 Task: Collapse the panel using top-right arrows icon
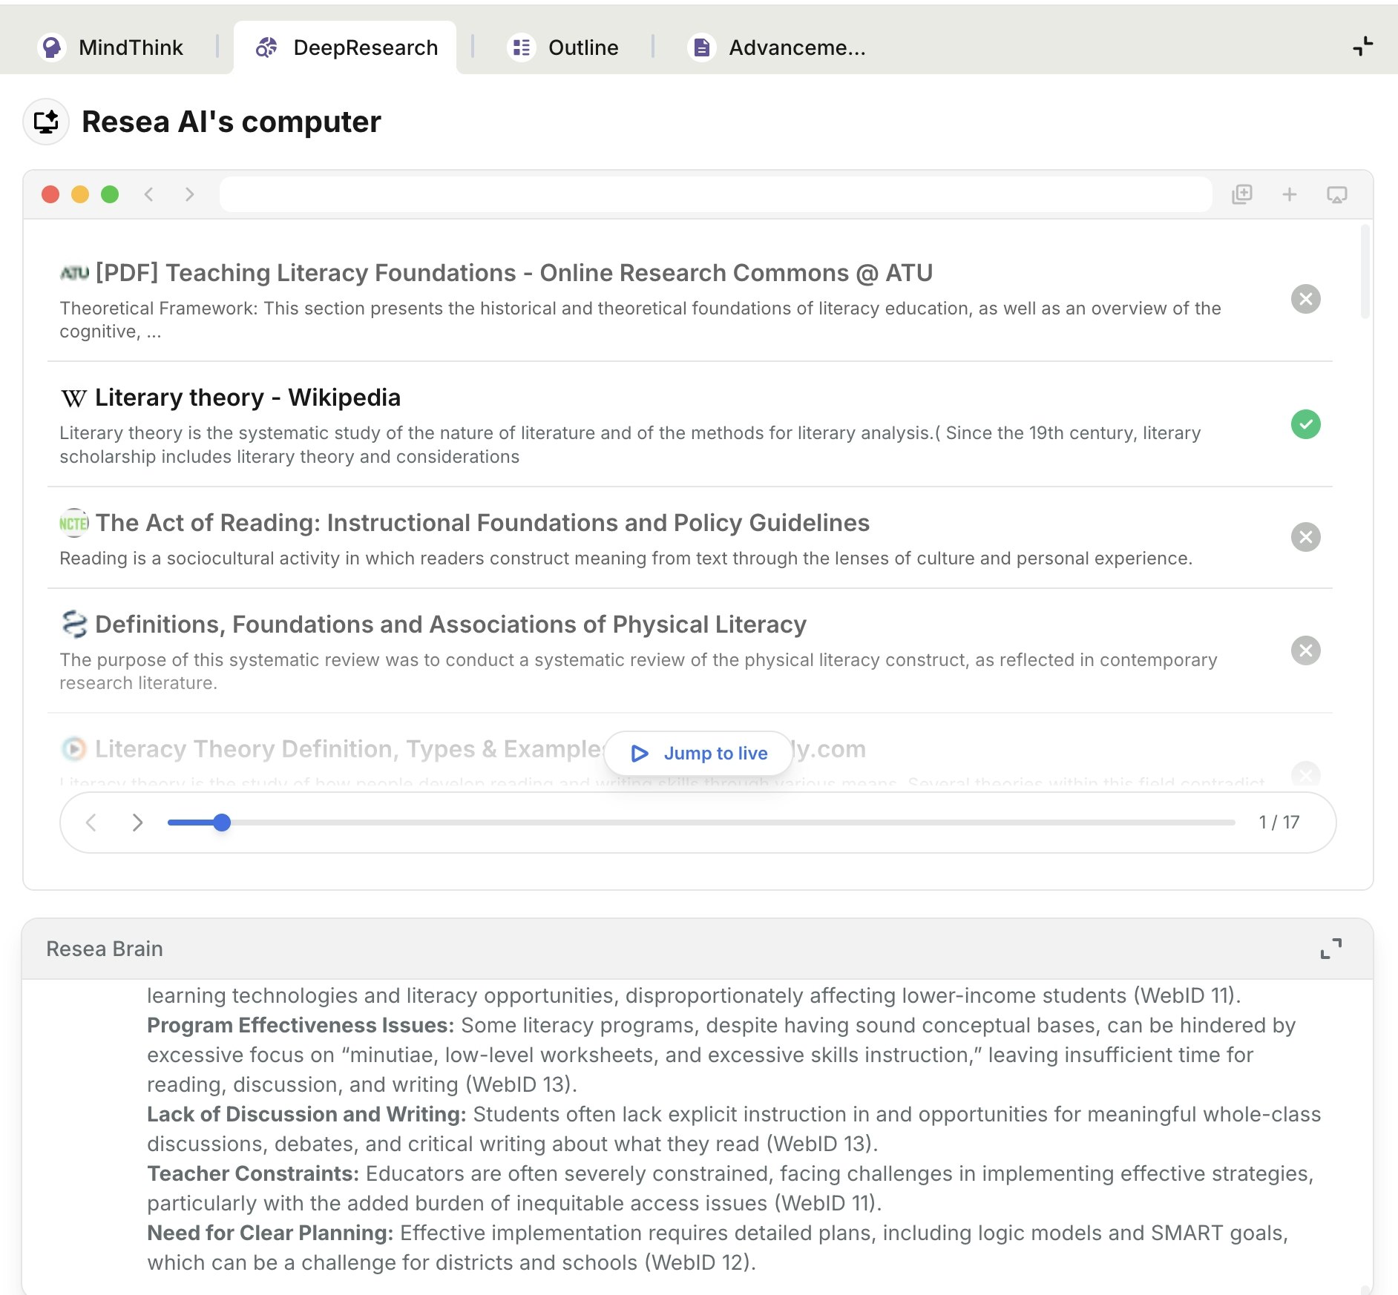1363,47
